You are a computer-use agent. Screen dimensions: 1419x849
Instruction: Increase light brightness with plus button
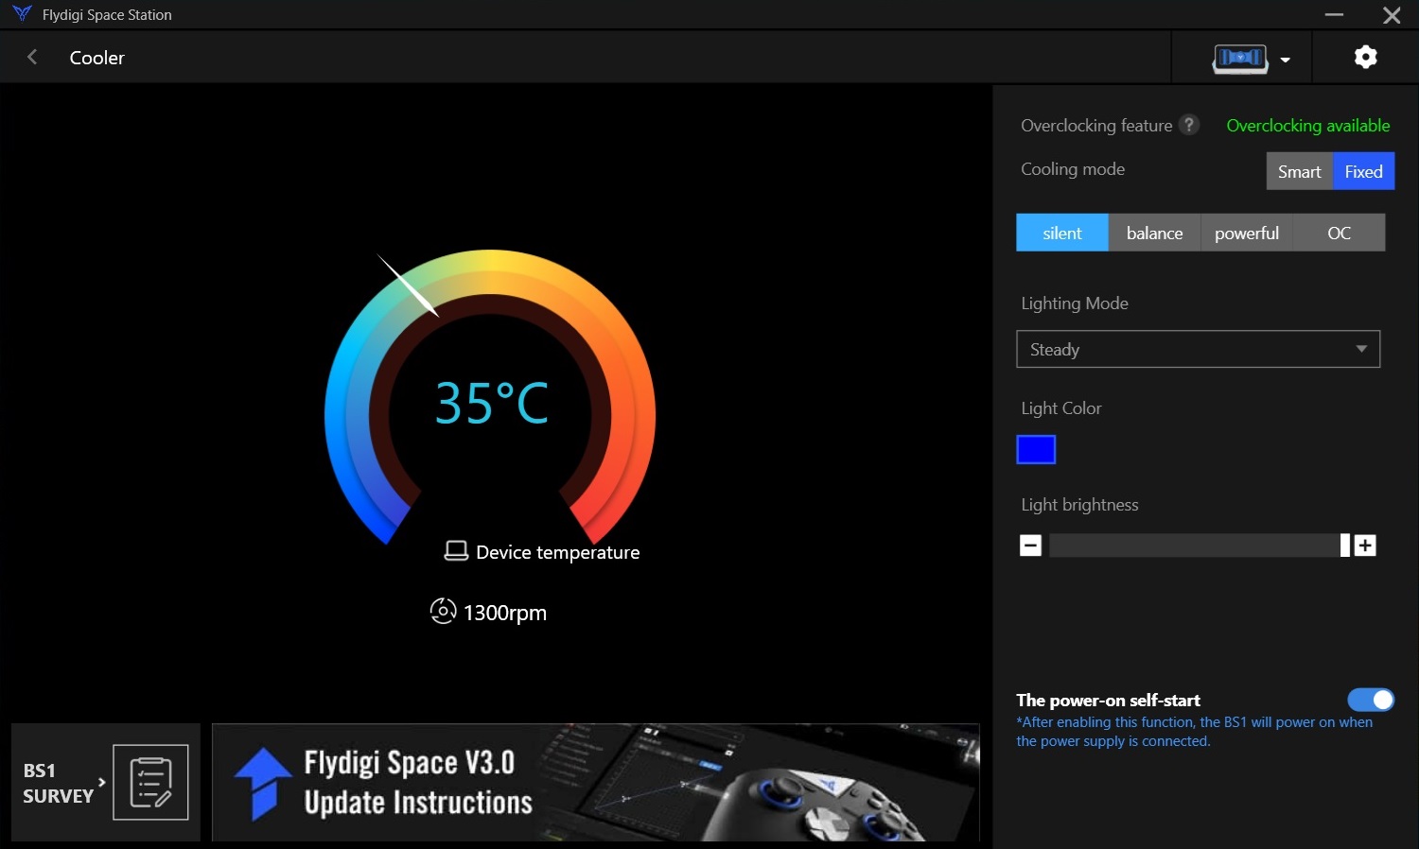(1365, 546)
